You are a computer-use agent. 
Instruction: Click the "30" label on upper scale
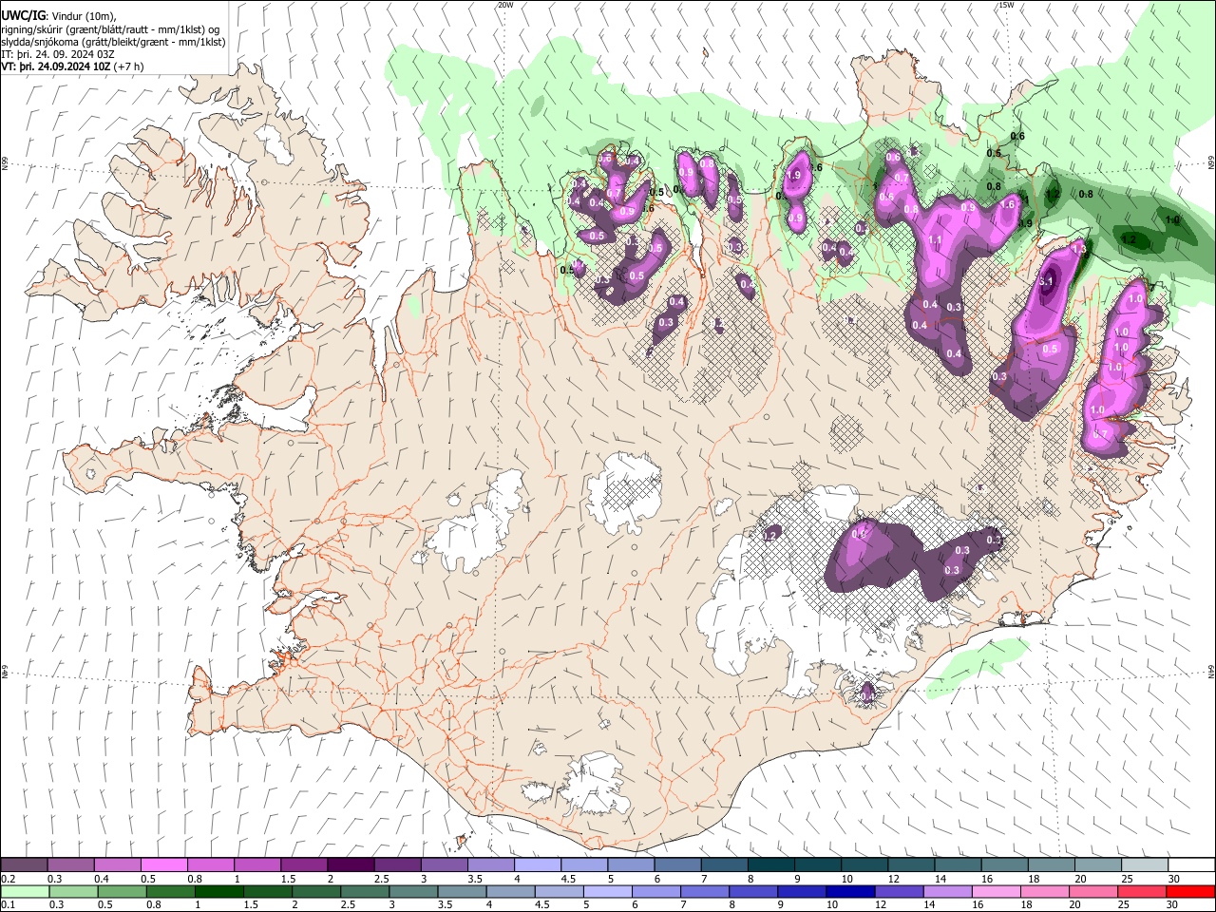(x=1174, y=879)
